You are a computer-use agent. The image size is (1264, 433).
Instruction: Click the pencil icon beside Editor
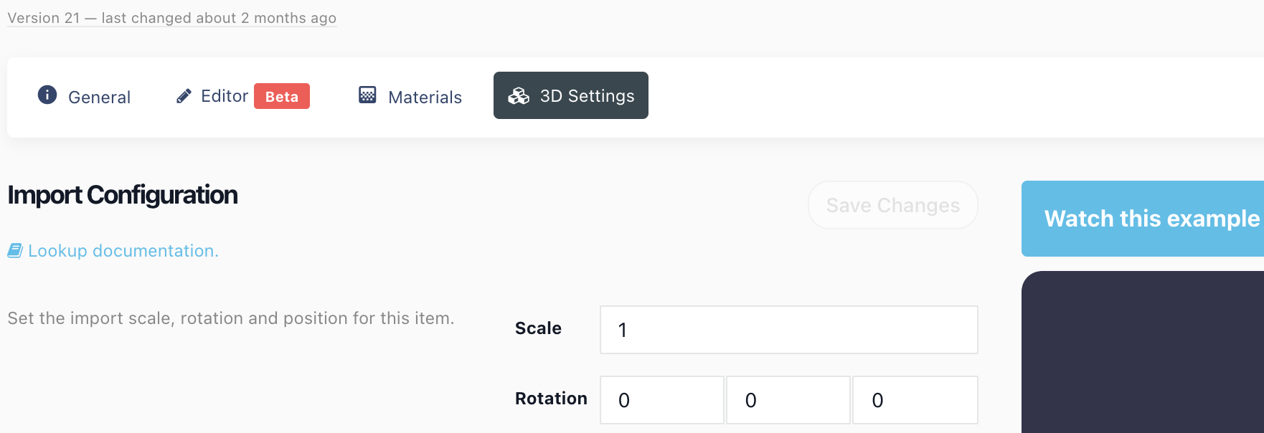(x=184, y=96)
